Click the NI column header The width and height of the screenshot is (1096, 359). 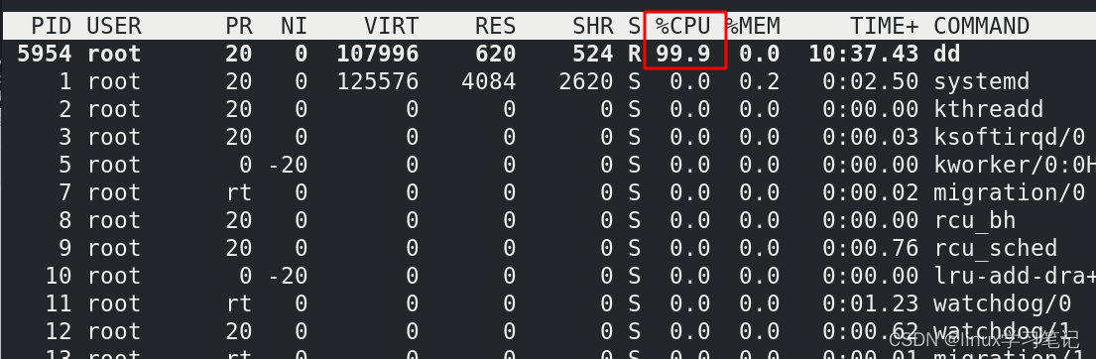295,27
